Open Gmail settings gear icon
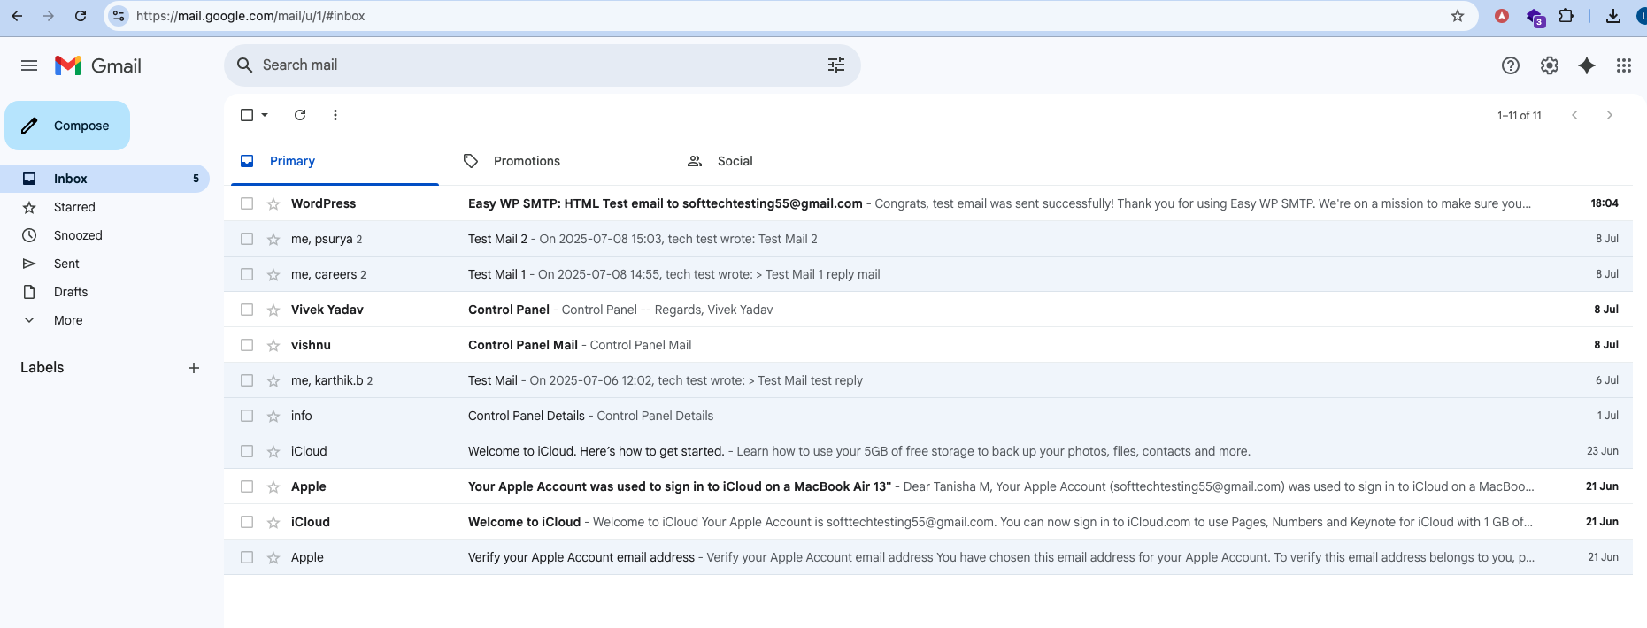Viewport: 1647px width, 628px height. click(x=1549, y=65)
